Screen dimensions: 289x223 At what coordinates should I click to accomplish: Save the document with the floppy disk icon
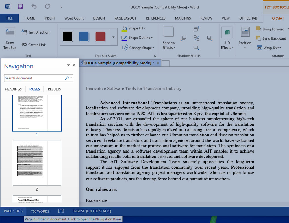pos(20,6)
